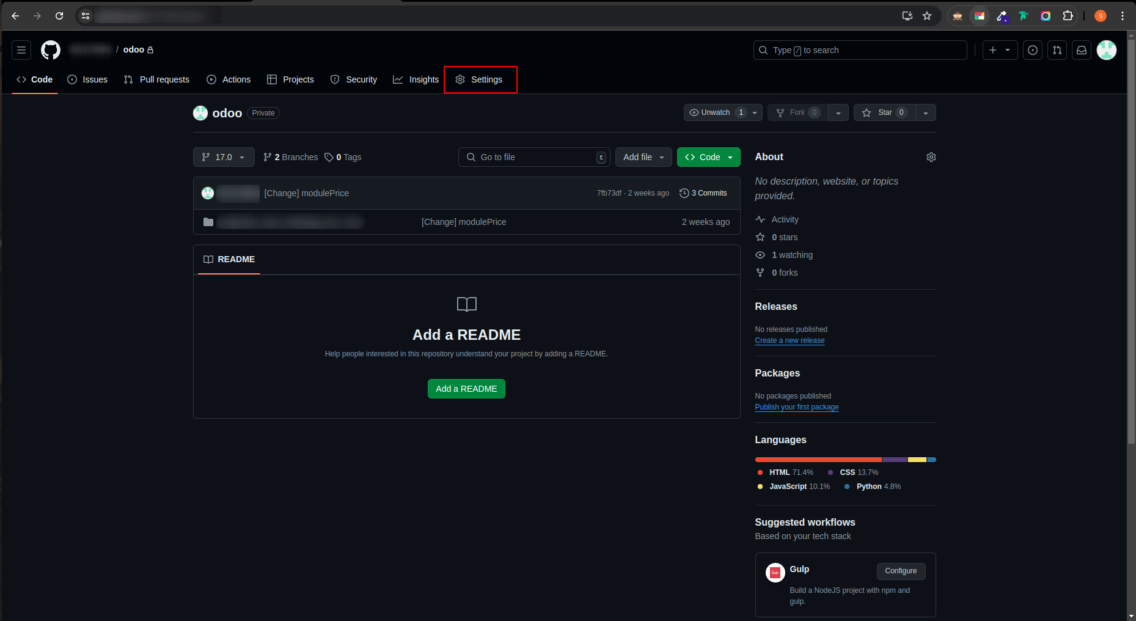Open the Python 4.8% language entry

872,487
